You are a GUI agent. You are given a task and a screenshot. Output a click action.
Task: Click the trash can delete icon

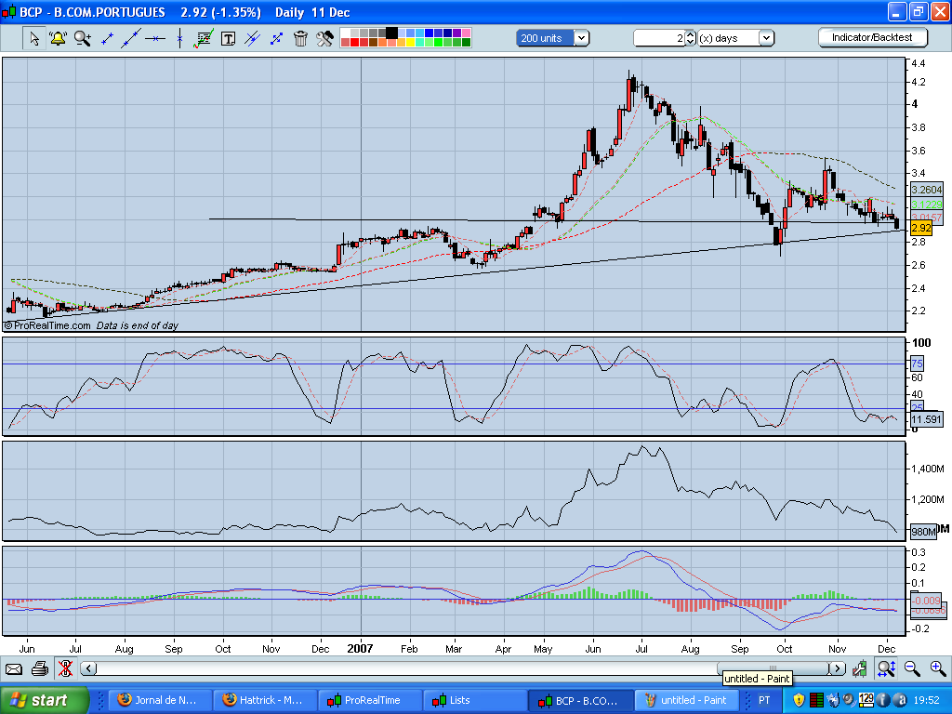300,38
